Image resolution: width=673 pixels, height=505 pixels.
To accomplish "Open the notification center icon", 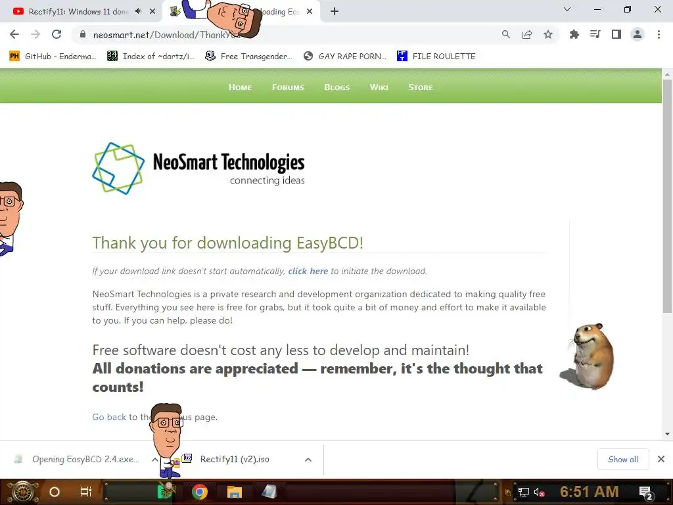I will tap(645, 493).
